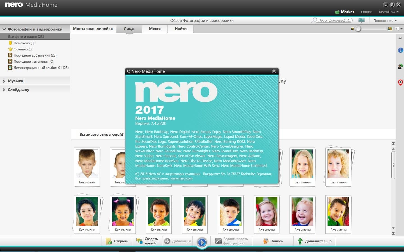
Task: Click the Вы знаете этих людей? heading
Action: (x=101, y=134)
